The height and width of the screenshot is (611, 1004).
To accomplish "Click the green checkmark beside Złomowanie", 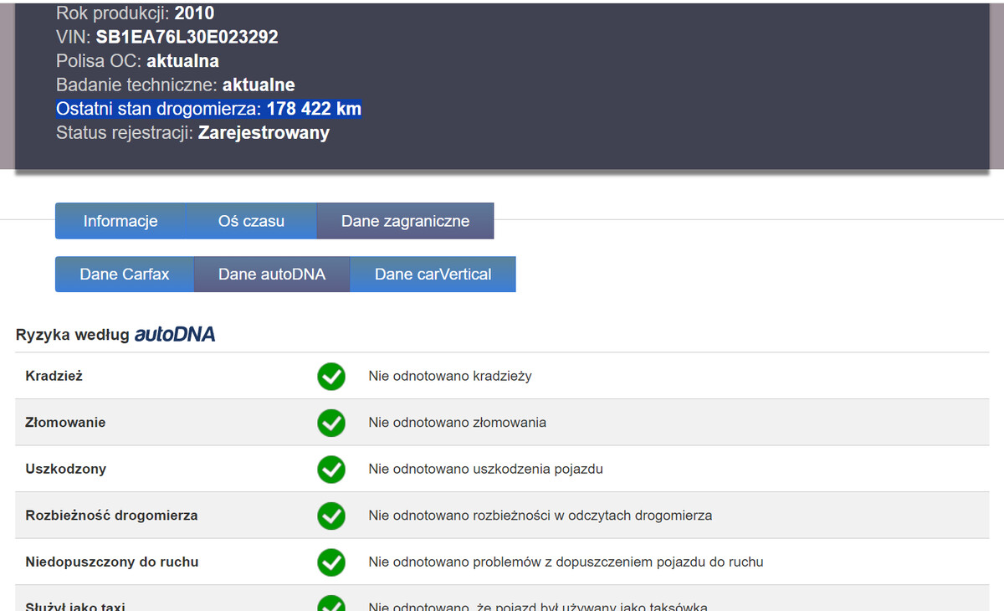I will [x=331, y=423].
